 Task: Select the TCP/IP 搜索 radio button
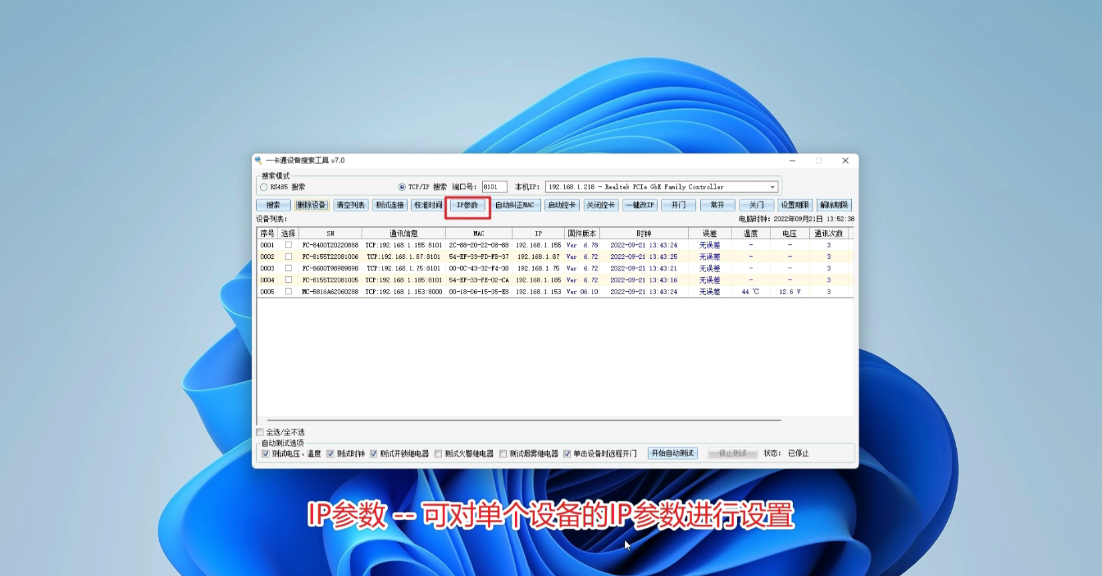(402, 187)
